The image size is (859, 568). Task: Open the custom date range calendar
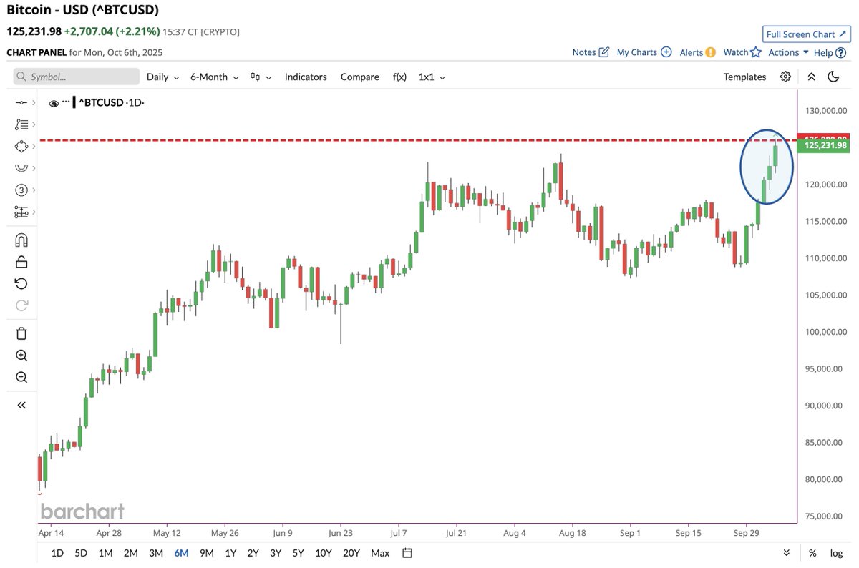pos(407,553)
